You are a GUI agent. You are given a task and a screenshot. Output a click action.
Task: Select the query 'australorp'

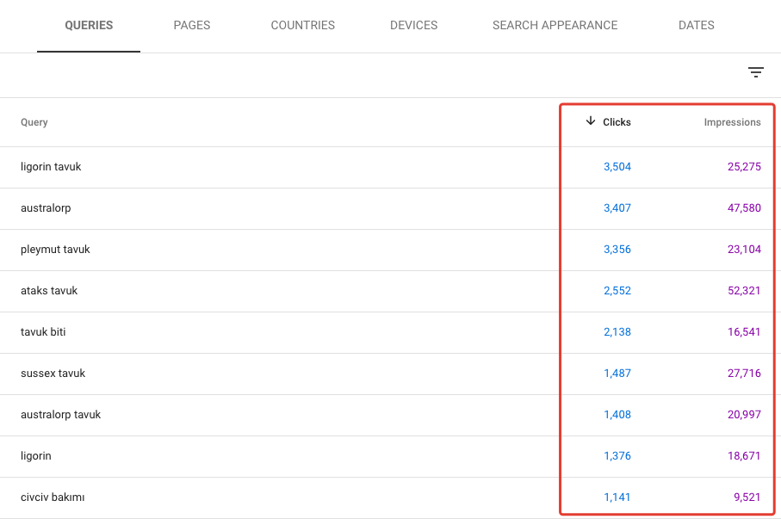(46, 208)
